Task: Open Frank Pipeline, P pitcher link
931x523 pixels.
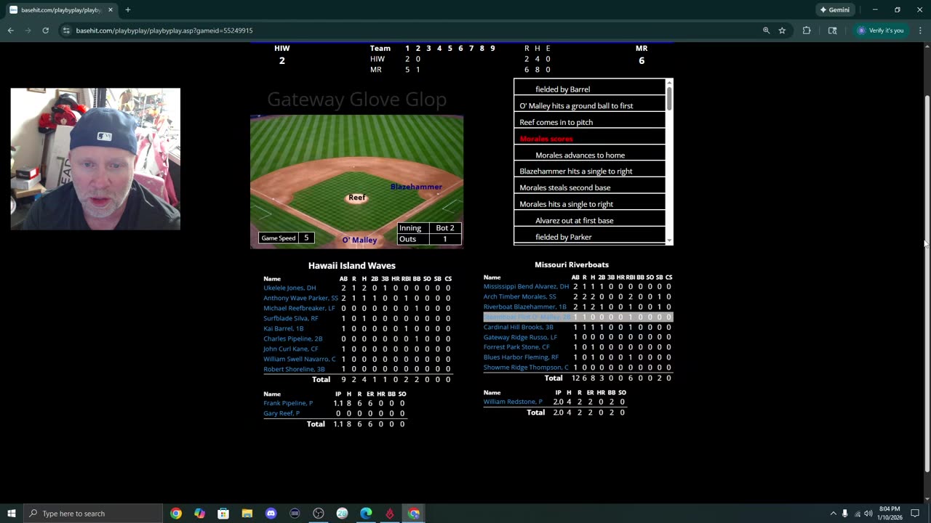Action: coord(288,403)
